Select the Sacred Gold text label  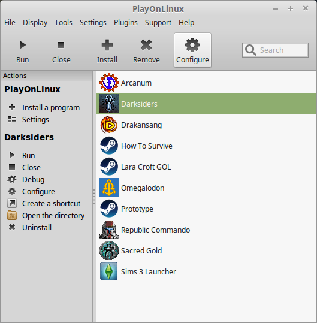tap(141, 250)
